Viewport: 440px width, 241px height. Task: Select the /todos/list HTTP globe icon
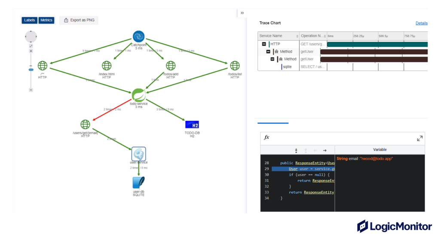(x=235, y=66)
